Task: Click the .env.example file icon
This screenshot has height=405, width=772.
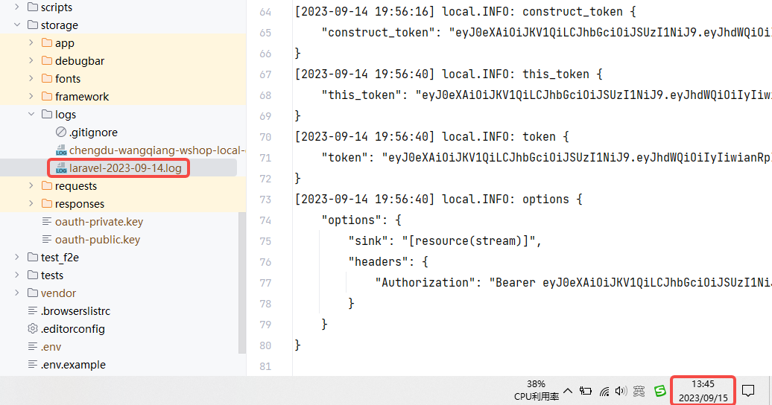Action: 33,364
